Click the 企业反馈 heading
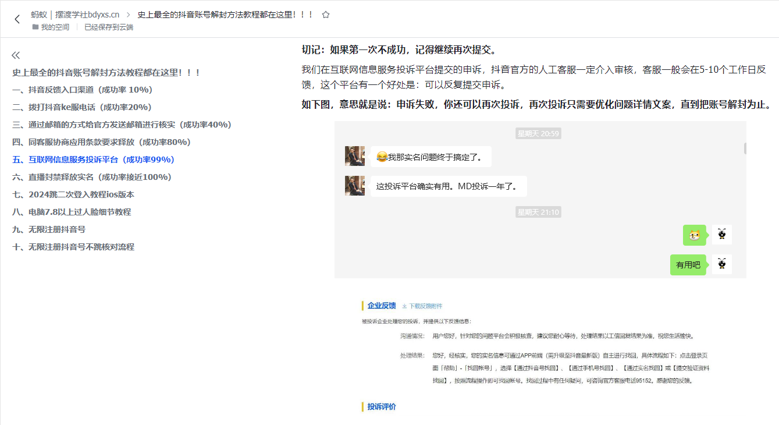This screenshot has height=425, width=779. (x=382, y=306)
